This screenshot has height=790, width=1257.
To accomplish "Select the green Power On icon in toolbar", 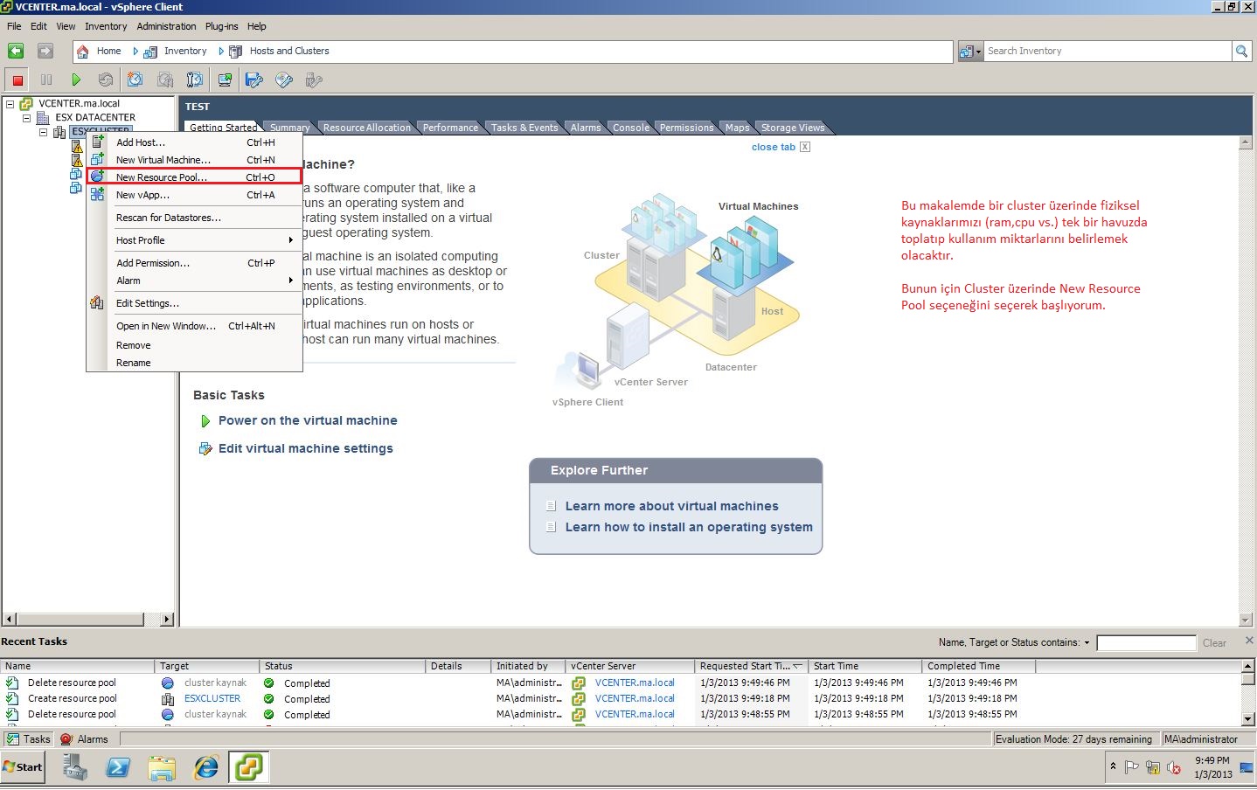I will pyautogui.click(x=77, y=80).
